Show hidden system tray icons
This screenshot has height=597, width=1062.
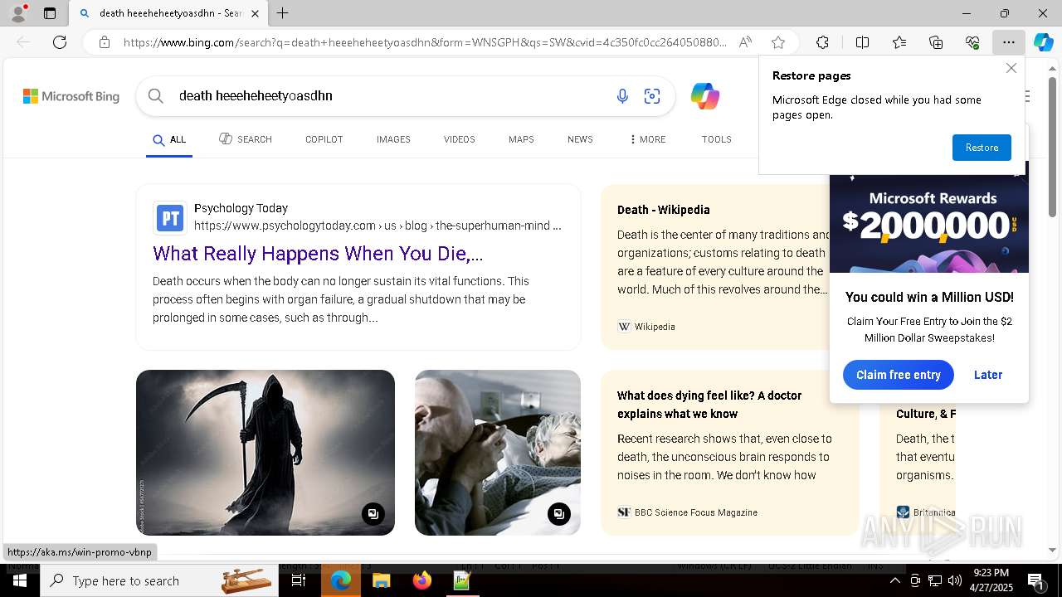pyautogui.click(x=894, y=581)
